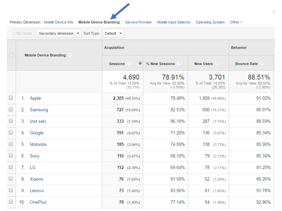Click Lenovo's bounce rate 91.78%
The height and width of the screenshot is (211, 282).
[x=264, y=191]
